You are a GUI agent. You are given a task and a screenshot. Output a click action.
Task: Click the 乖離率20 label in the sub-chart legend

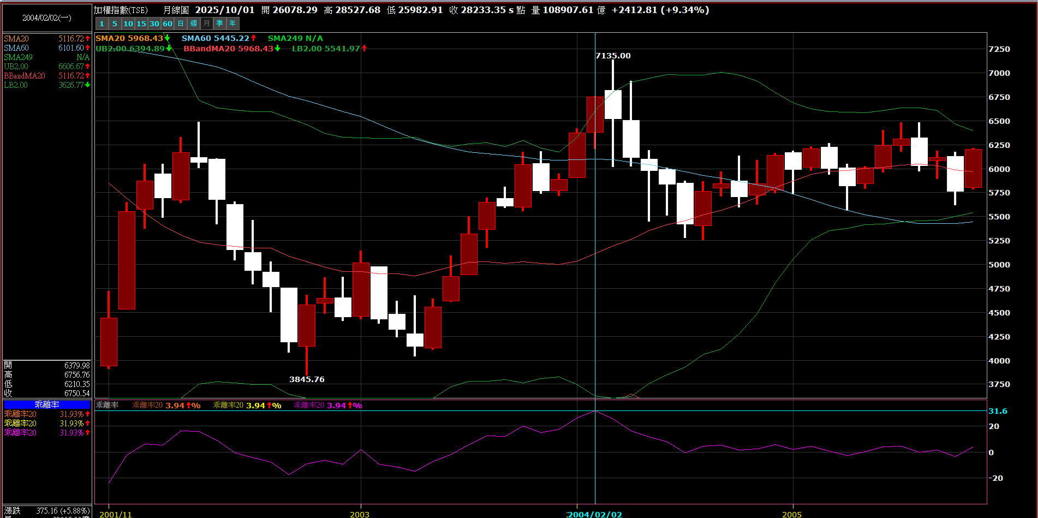click(147, 405)
